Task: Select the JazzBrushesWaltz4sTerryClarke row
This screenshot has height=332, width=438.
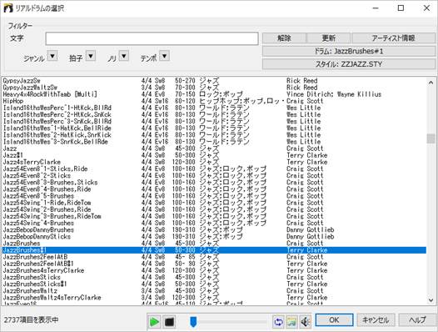Action: (214, 297)
